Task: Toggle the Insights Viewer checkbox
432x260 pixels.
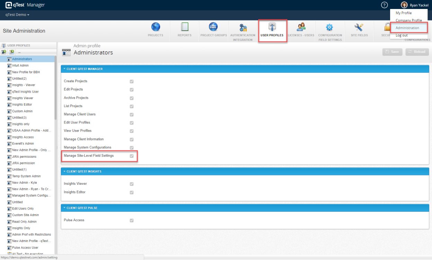Action: pyautogui.click(x=132, y=184)
